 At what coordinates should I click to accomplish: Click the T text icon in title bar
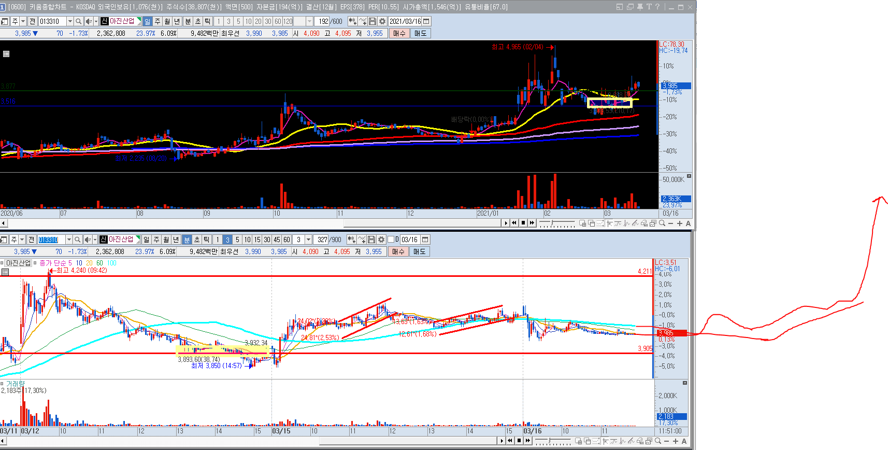(649, 7)
